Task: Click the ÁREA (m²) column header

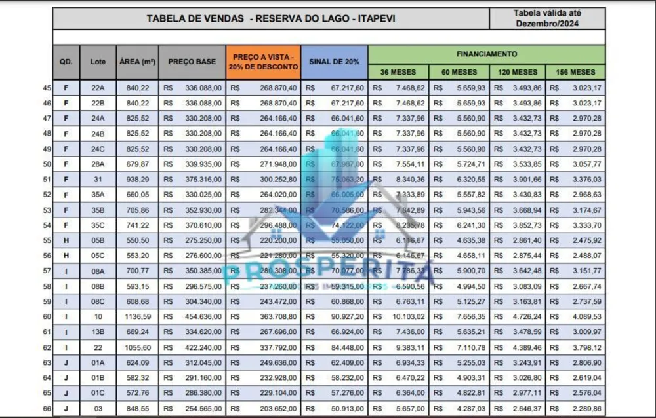Action: coord(137,62)
